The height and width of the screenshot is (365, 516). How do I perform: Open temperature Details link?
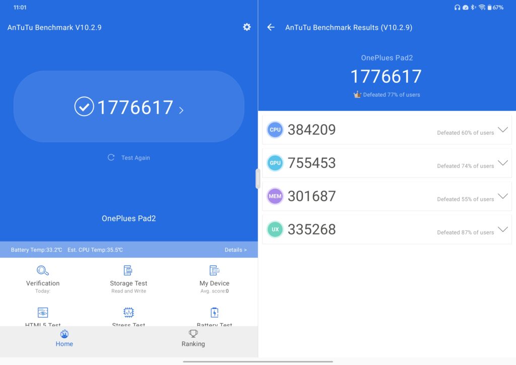pyautogui.click(x=236, y=250)
